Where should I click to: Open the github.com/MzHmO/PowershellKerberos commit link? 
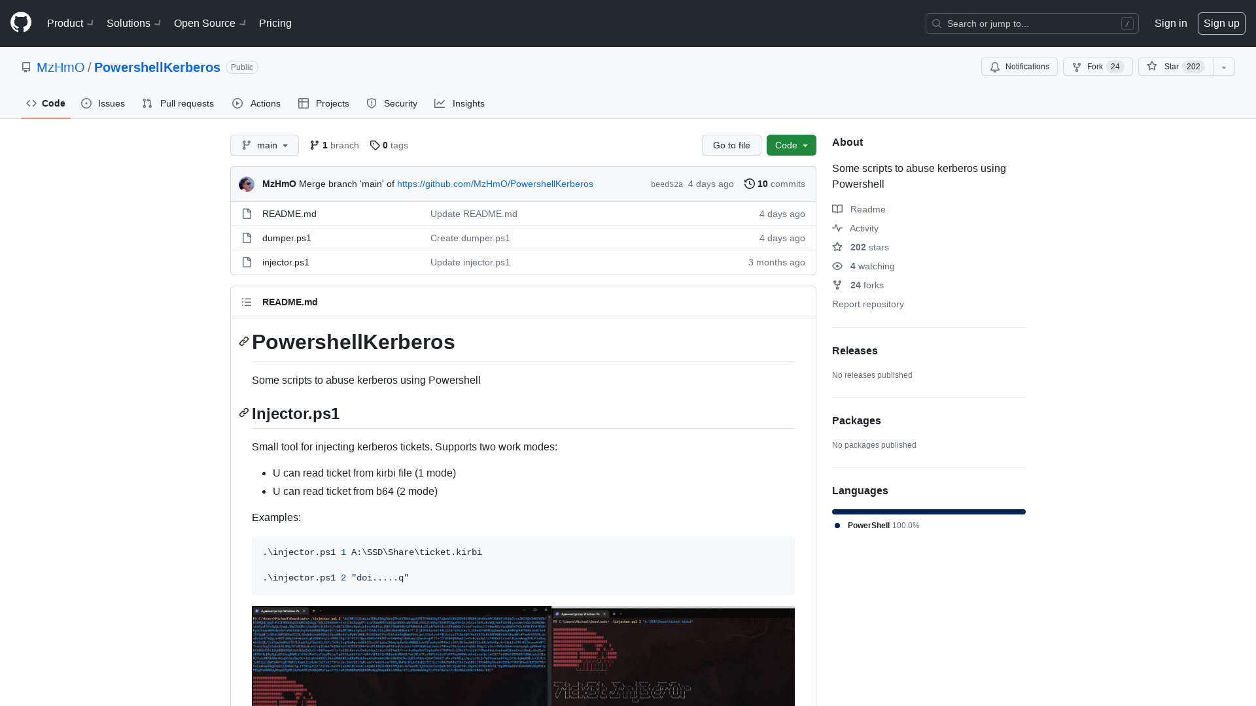pos(495,184)
